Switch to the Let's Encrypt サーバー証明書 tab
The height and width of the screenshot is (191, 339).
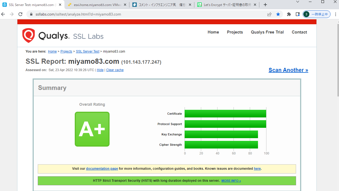(x=226, y=5)
